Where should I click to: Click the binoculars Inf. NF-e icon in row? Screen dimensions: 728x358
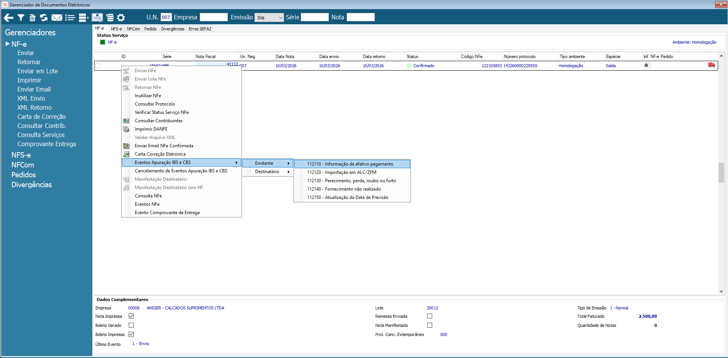click(x=646, y=65)
